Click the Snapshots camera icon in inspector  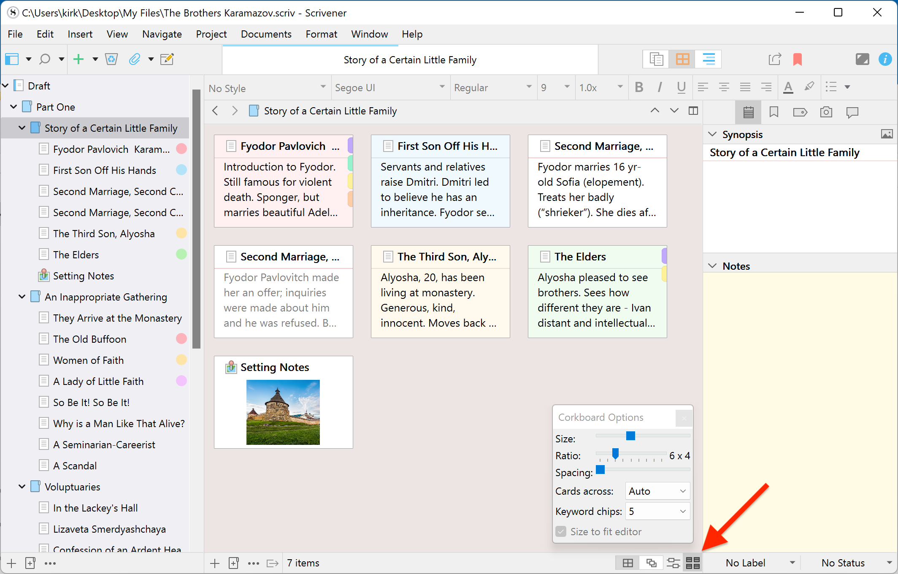click(x=826, y=112)
